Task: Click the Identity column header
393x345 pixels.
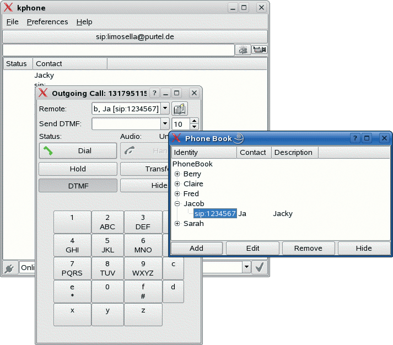Action: pos(204,152)
